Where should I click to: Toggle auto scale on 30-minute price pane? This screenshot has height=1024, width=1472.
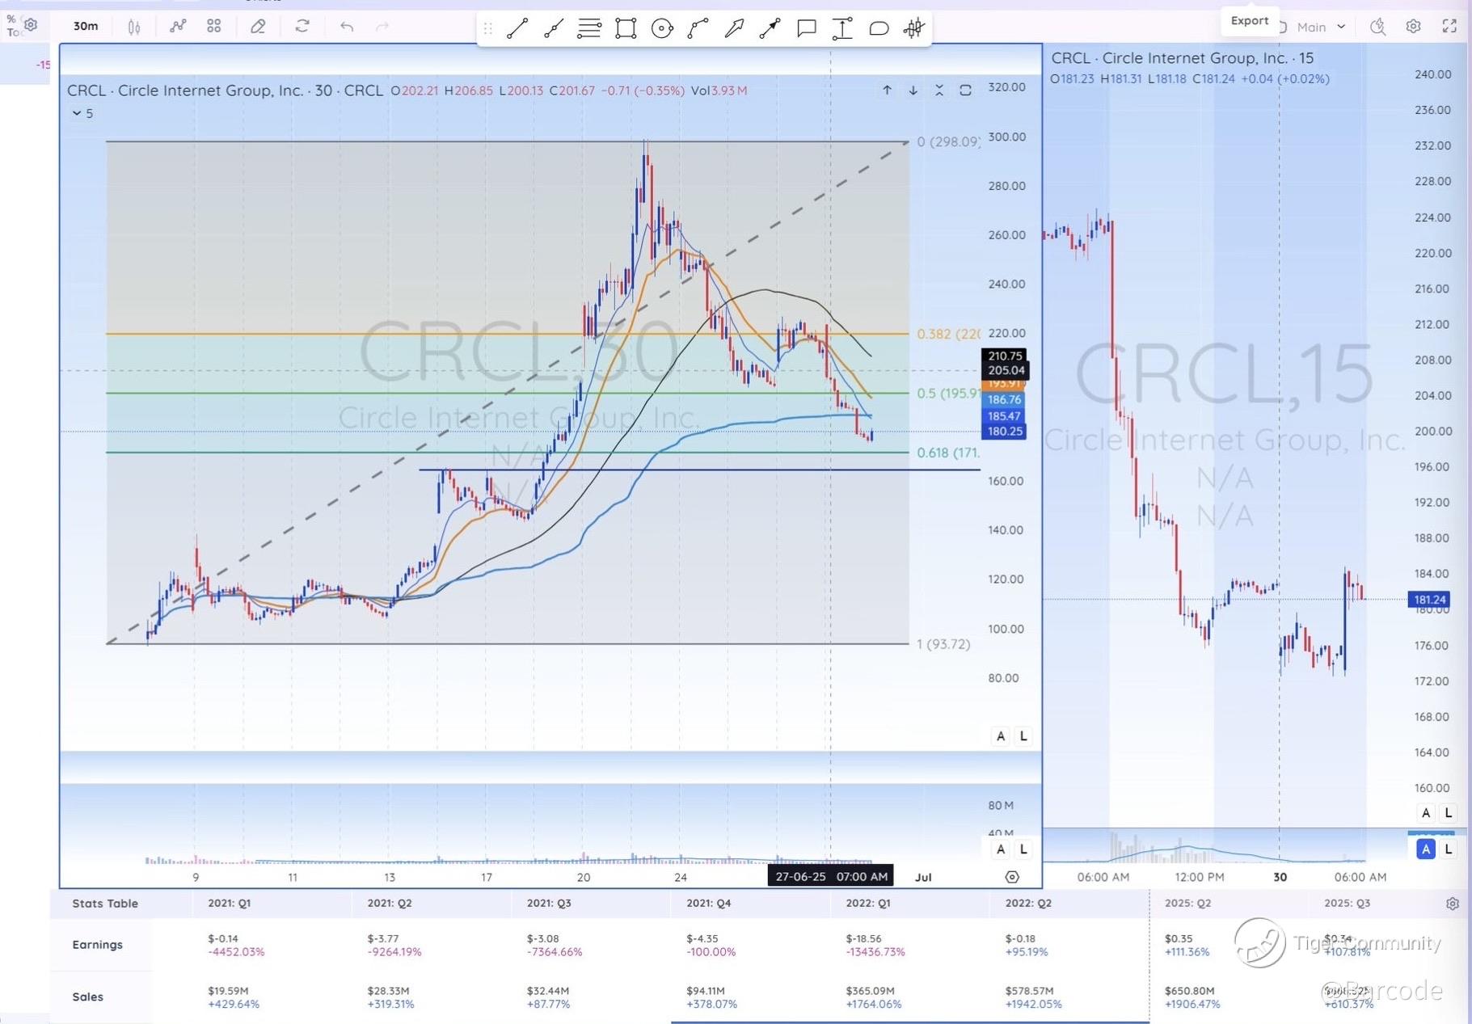[x=1001, y=735]
